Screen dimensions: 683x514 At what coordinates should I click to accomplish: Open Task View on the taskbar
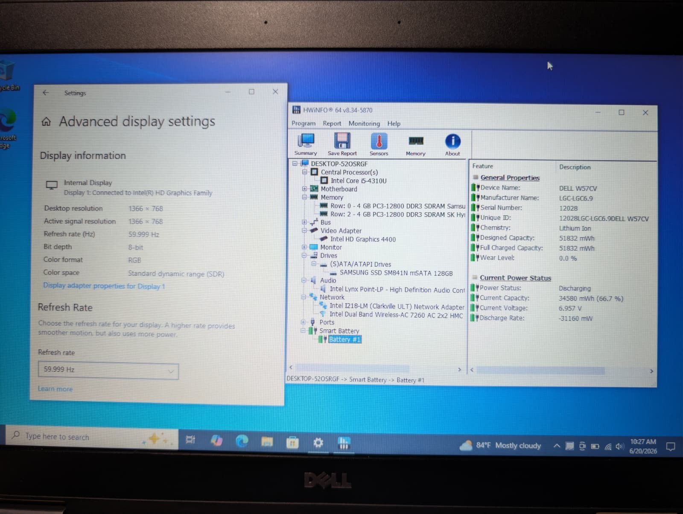click(x=190, y=440)
